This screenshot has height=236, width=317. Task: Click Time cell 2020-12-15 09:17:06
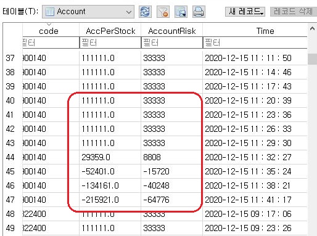click(x=255, y=214)
